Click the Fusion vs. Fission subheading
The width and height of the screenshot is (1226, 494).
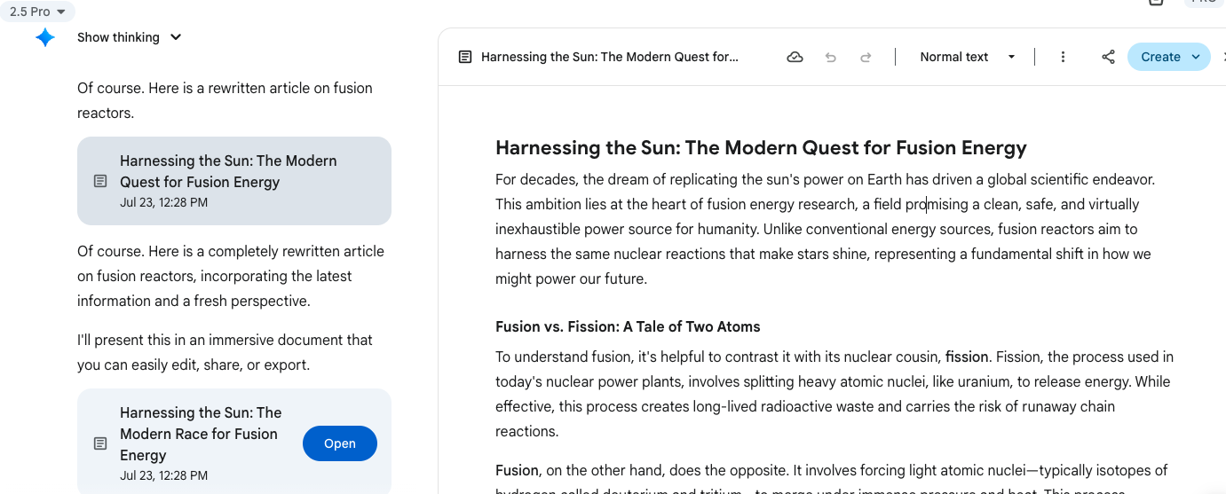[627, 326]
